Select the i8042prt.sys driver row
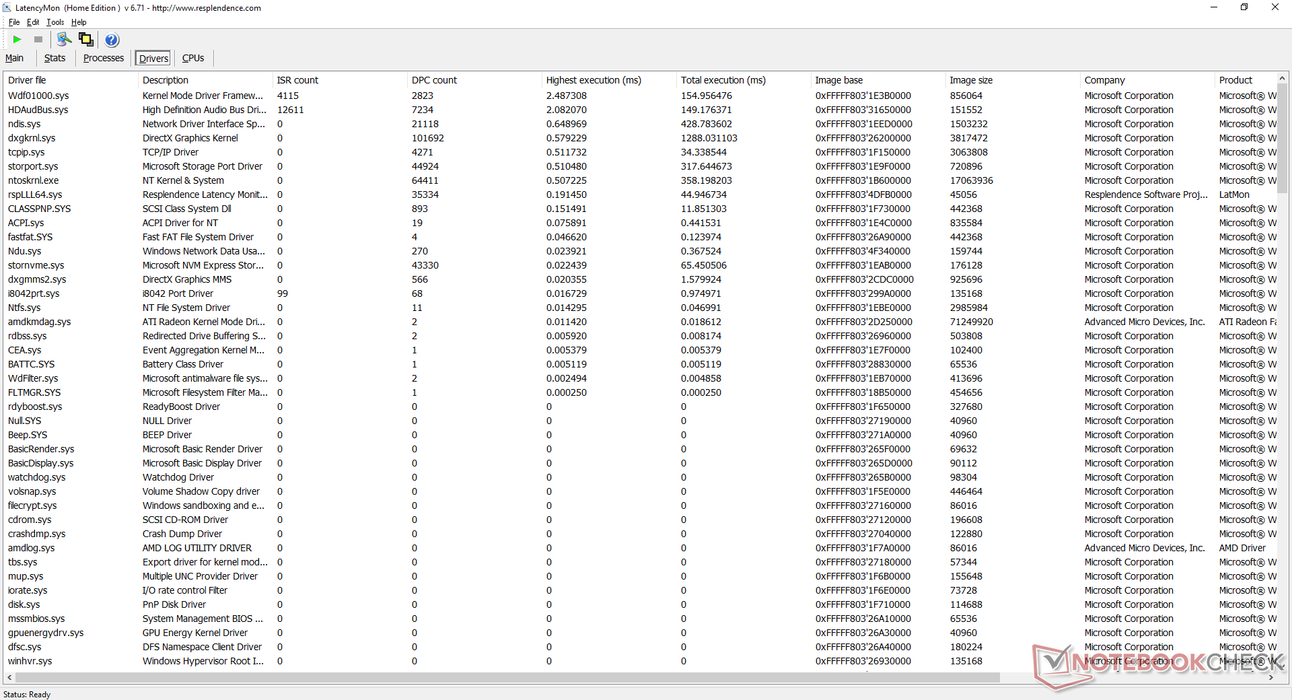This screenshot has width=1292, height=700. coord(640,293)
